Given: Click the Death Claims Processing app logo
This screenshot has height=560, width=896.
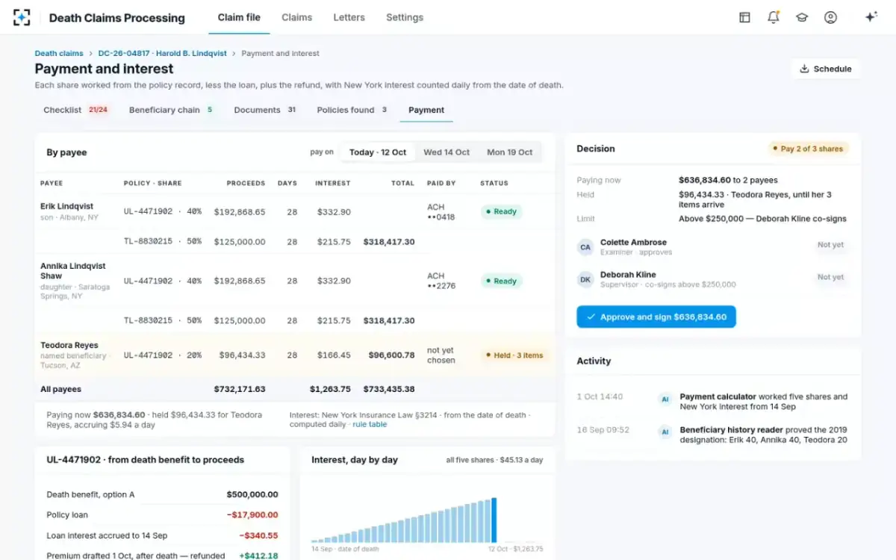Looking at the screenshot, I should [22, 17].
